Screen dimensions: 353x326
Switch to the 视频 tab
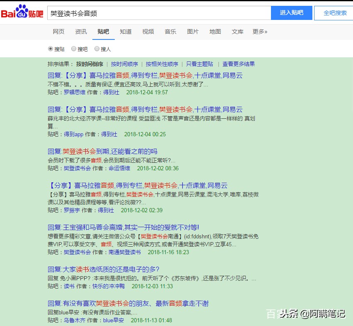coord(148,31)
